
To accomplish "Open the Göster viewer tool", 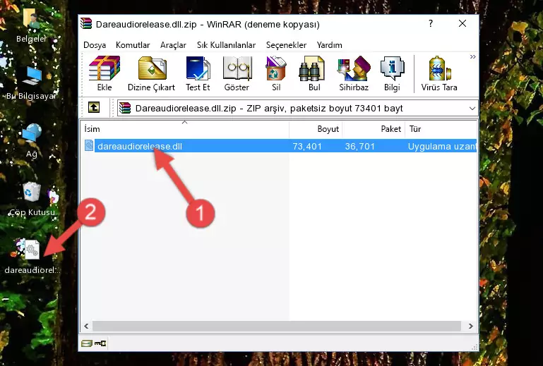I will click(237, 73).
